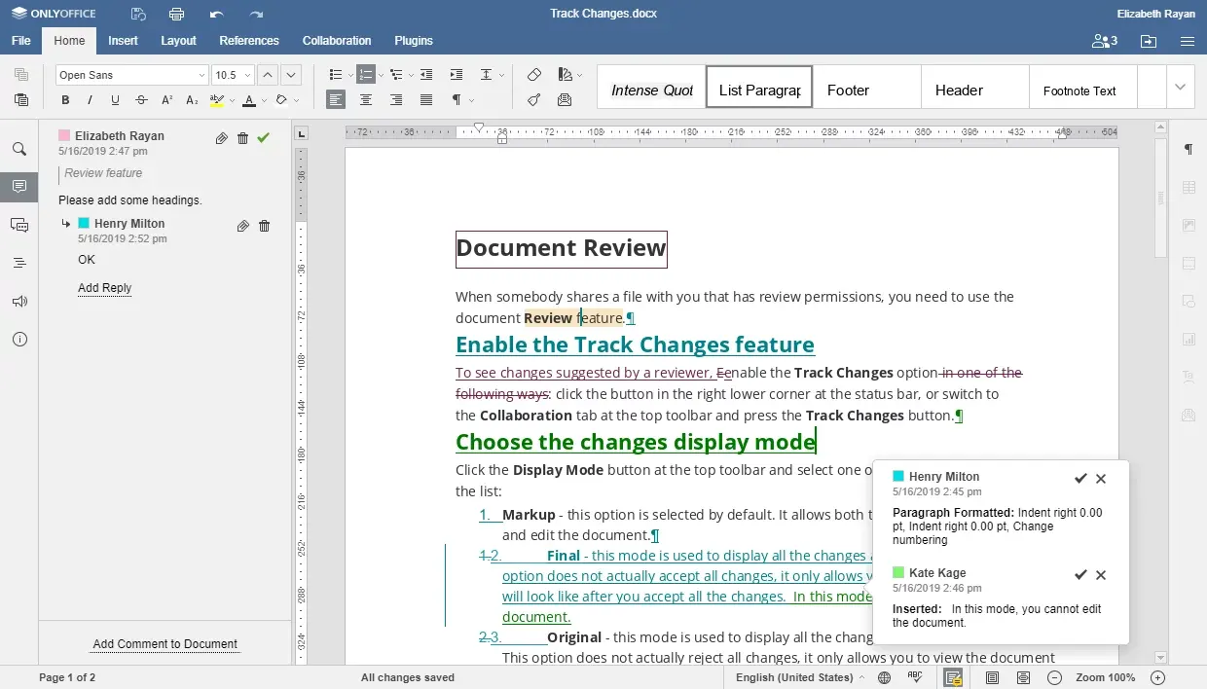This screenshot has width=1207, height=689.
Task: Open the File menu
Action: tap(20, 41)
